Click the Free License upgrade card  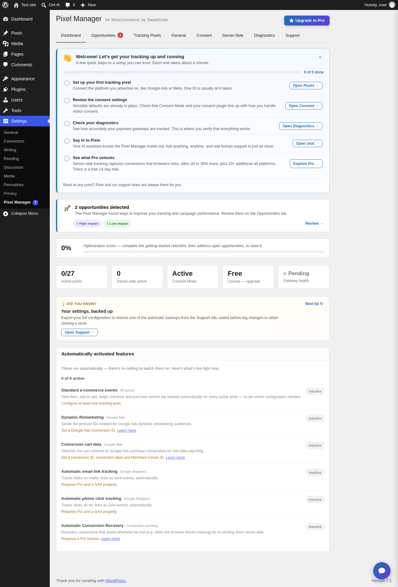pyautogui.click(x=248, y=277)
